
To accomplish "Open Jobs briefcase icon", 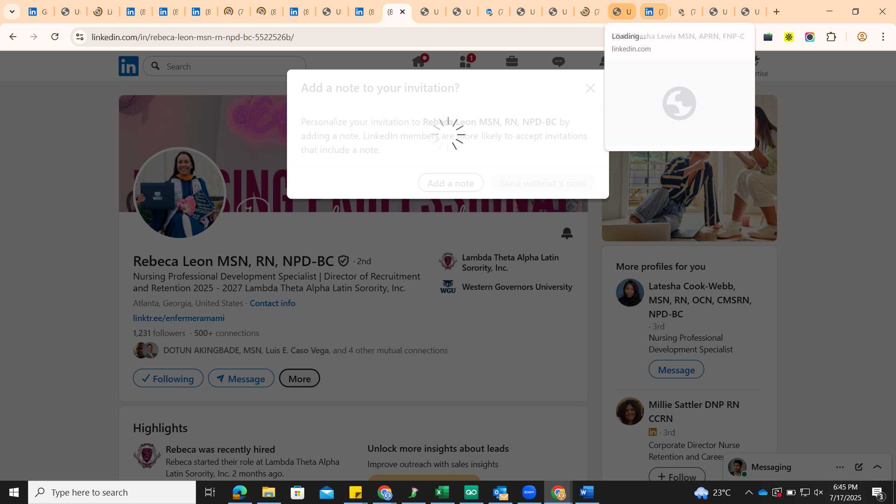I will coord(512,61).
